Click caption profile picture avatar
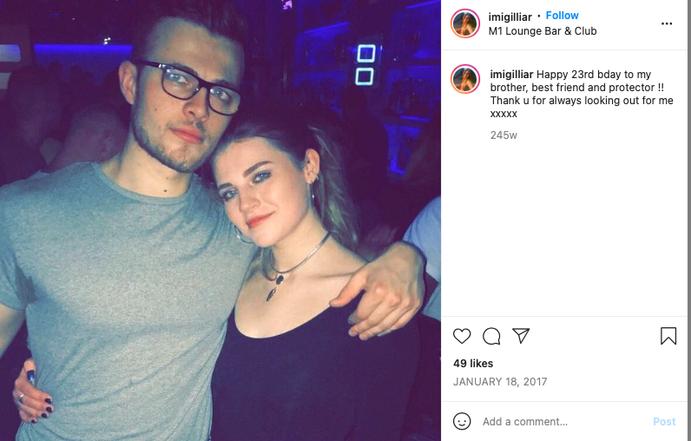691x441 pixels. (465, 79)
